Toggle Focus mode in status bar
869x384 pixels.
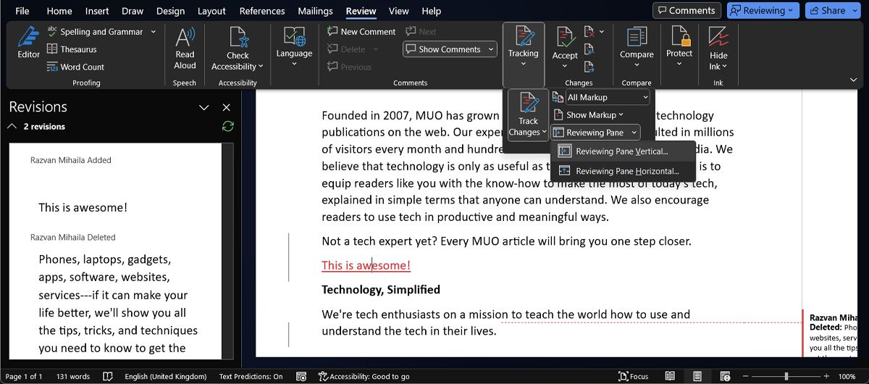click(x=634, y=377)
